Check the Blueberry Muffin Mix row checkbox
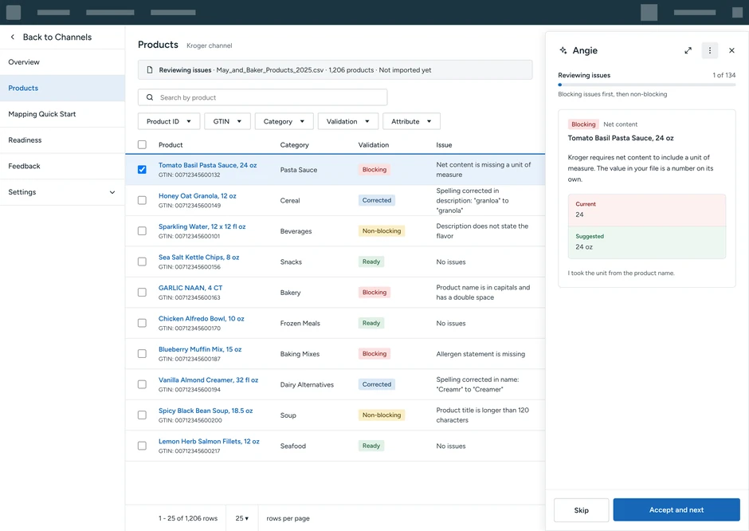 (x=142, y=354)
